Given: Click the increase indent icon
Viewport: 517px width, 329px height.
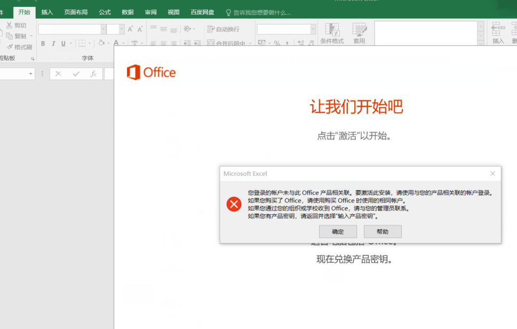Looking at the screenshot, I should pyautogui.click(x=197, y=43).
